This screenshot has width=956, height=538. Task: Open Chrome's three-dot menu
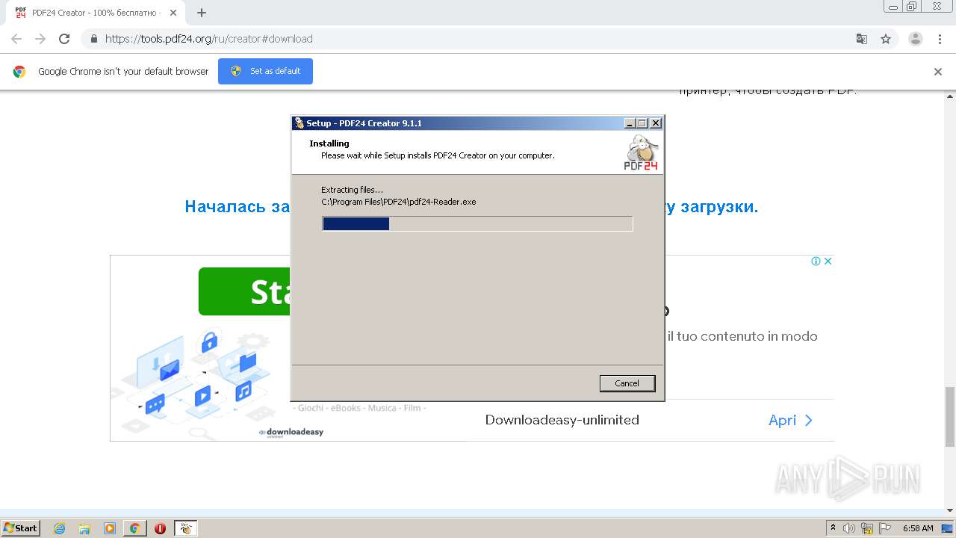tap(940, 39)
